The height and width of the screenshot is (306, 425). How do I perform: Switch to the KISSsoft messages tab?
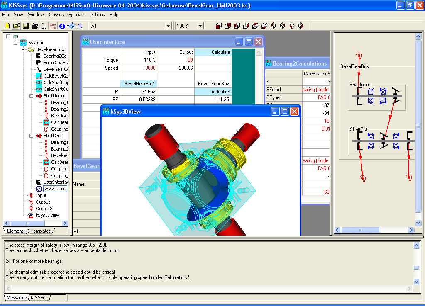coord(39,298)
